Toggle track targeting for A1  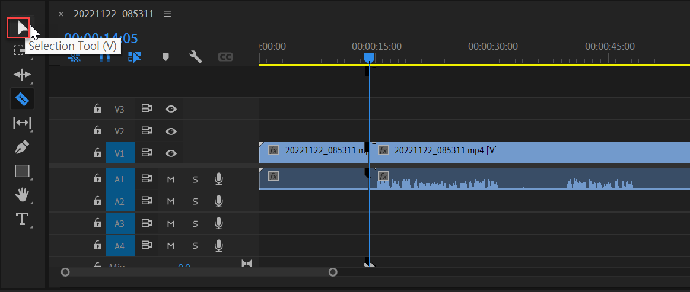[x=120, y=179]
